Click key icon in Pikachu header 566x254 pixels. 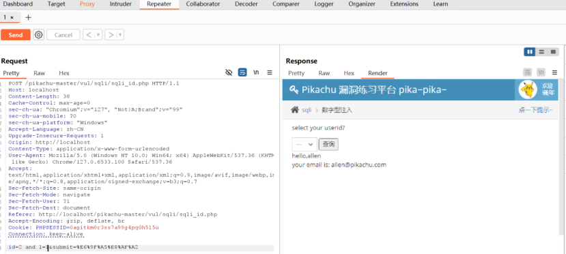pyautogui.click(x=294, y=89)
